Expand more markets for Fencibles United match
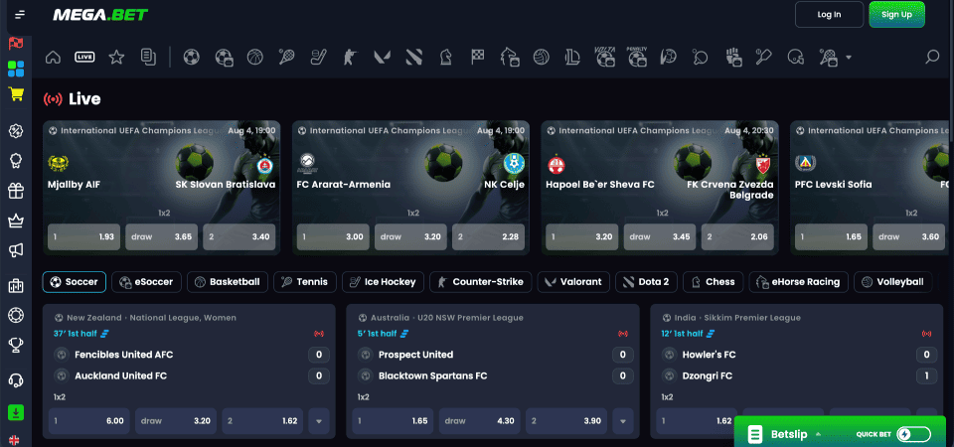The height and width of the screenshot is (447, 954). pos(319,421)
